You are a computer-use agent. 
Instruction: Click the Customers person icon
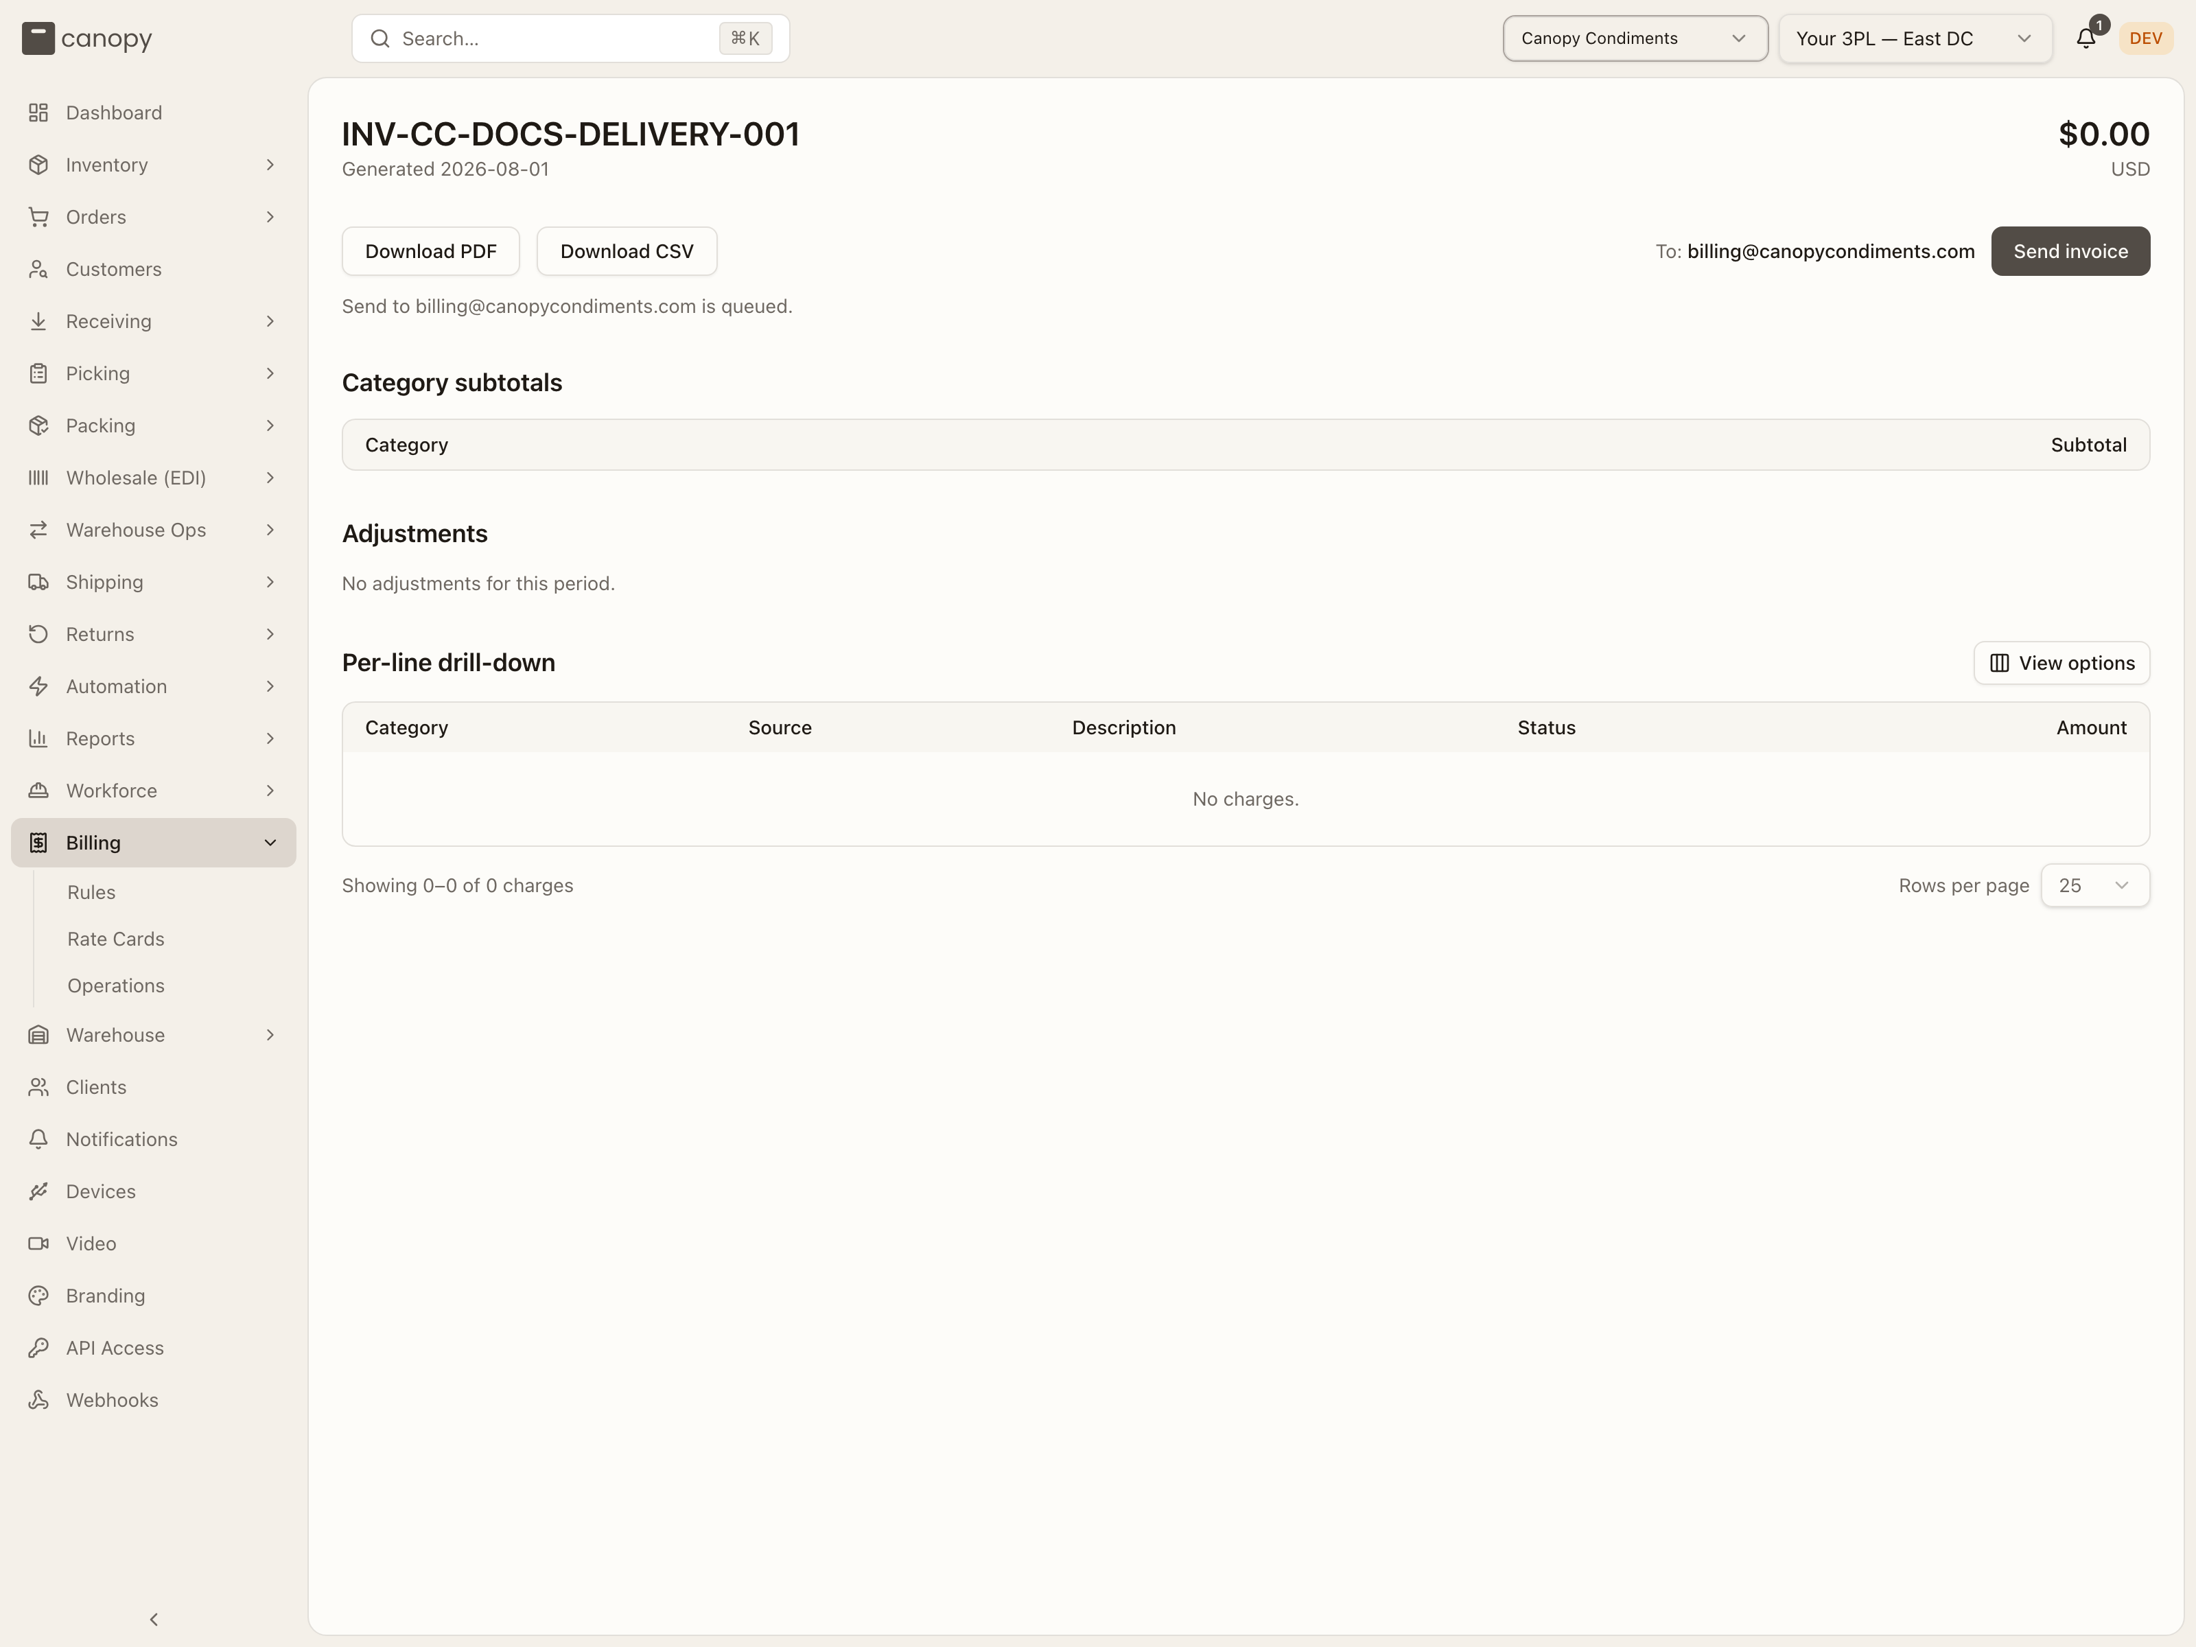38,269
